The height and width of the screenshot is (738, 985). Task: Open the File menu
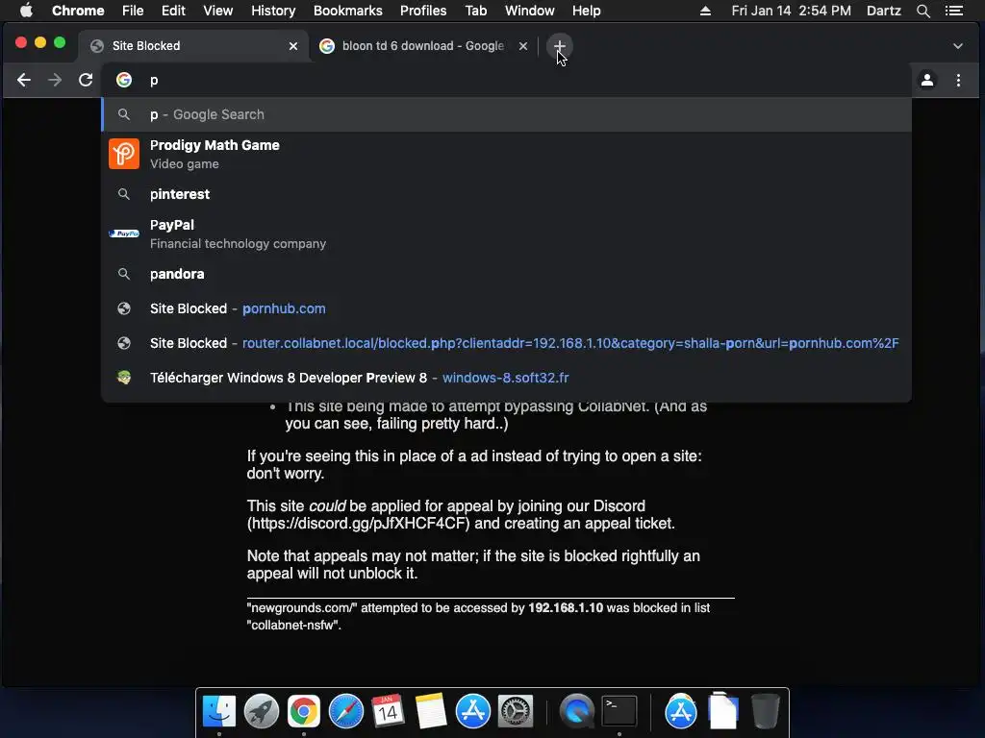(x=133, y=11)
